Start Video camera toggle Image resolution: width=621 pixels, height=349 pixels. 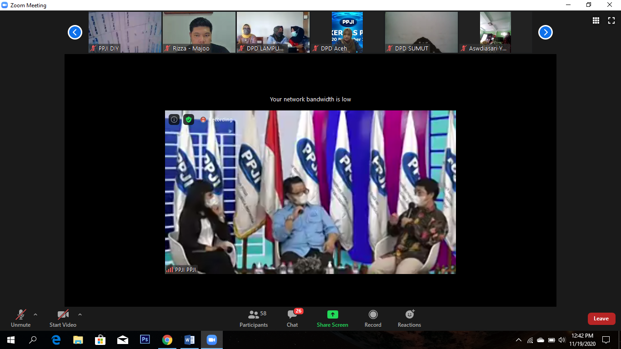coord(63,318)
